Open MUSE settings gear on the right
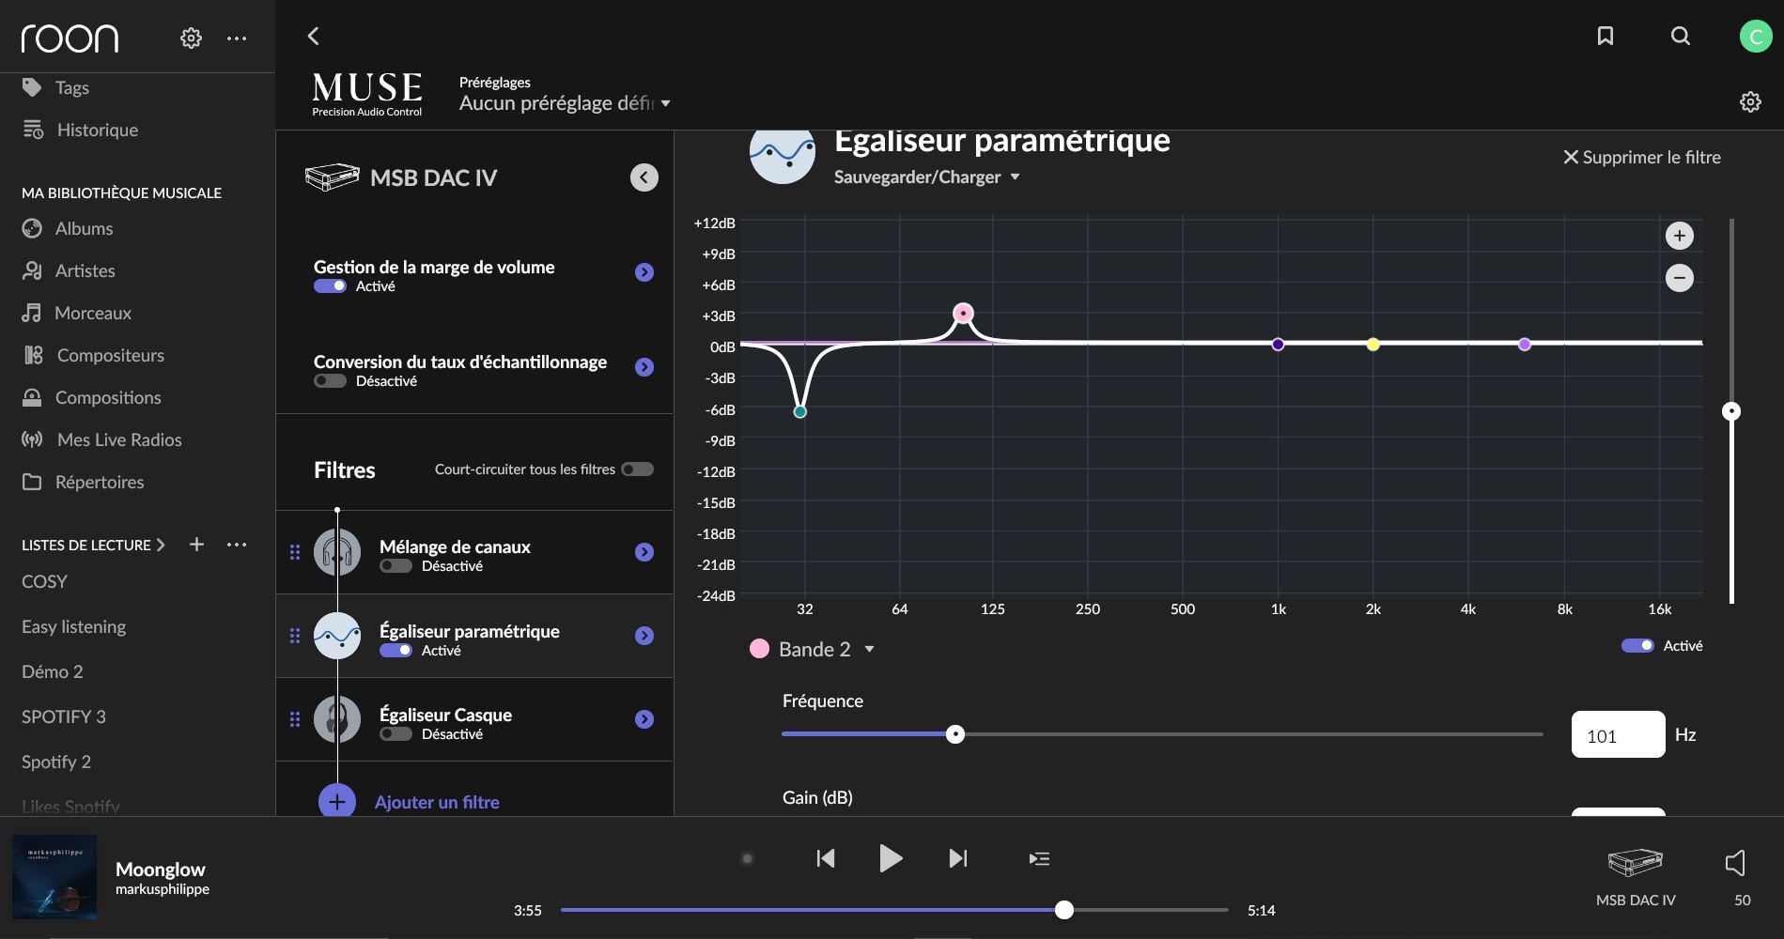The height and width of the screenshot is (939, 1784). pyautogui.click(x=1750, y=102)
